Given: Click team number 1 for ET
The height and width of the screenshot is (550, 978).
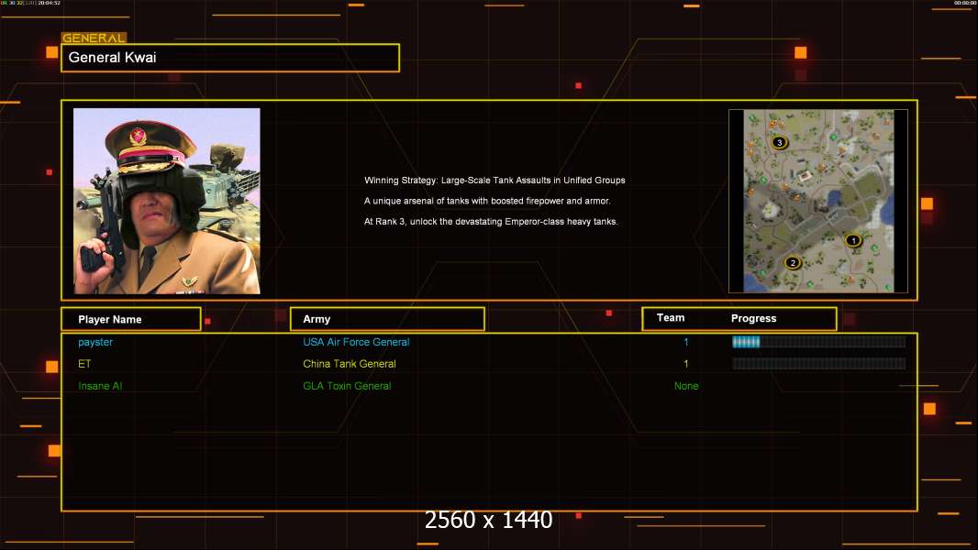Looking at the screenshot, I should point(686,364).
